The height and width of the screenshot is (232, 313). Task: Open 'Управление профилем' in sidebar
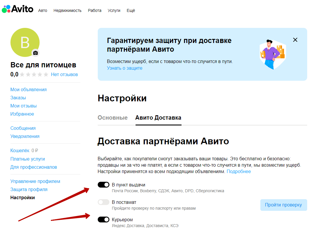tap(35, 181)
